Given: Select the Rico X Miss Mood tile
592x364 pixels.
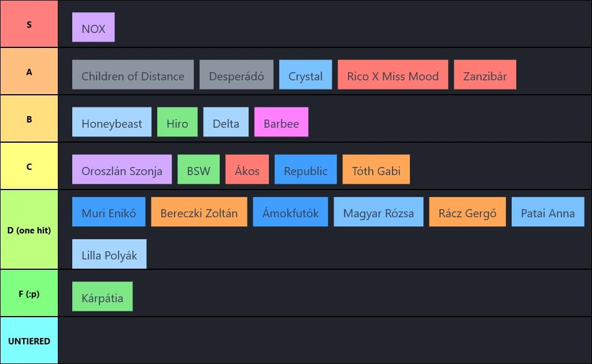Looking at the screenshot, I should [x=393, y=75].
